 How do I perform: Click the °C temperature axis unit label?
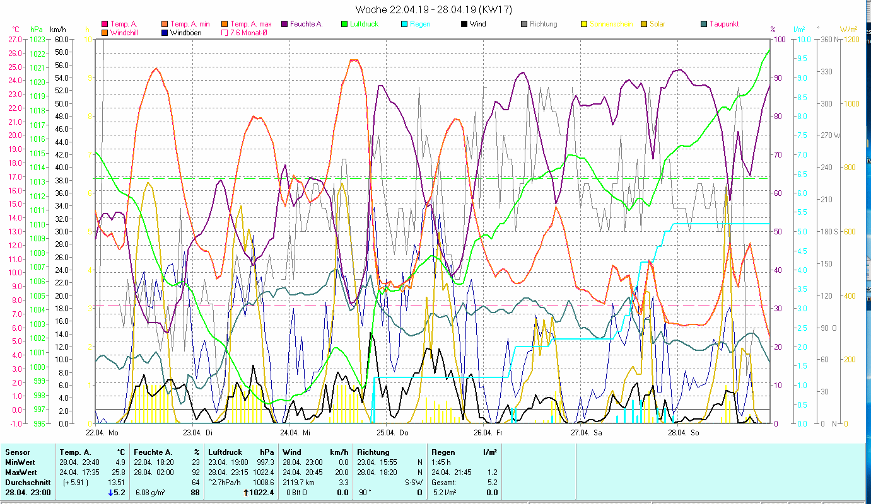coord(16,29)
